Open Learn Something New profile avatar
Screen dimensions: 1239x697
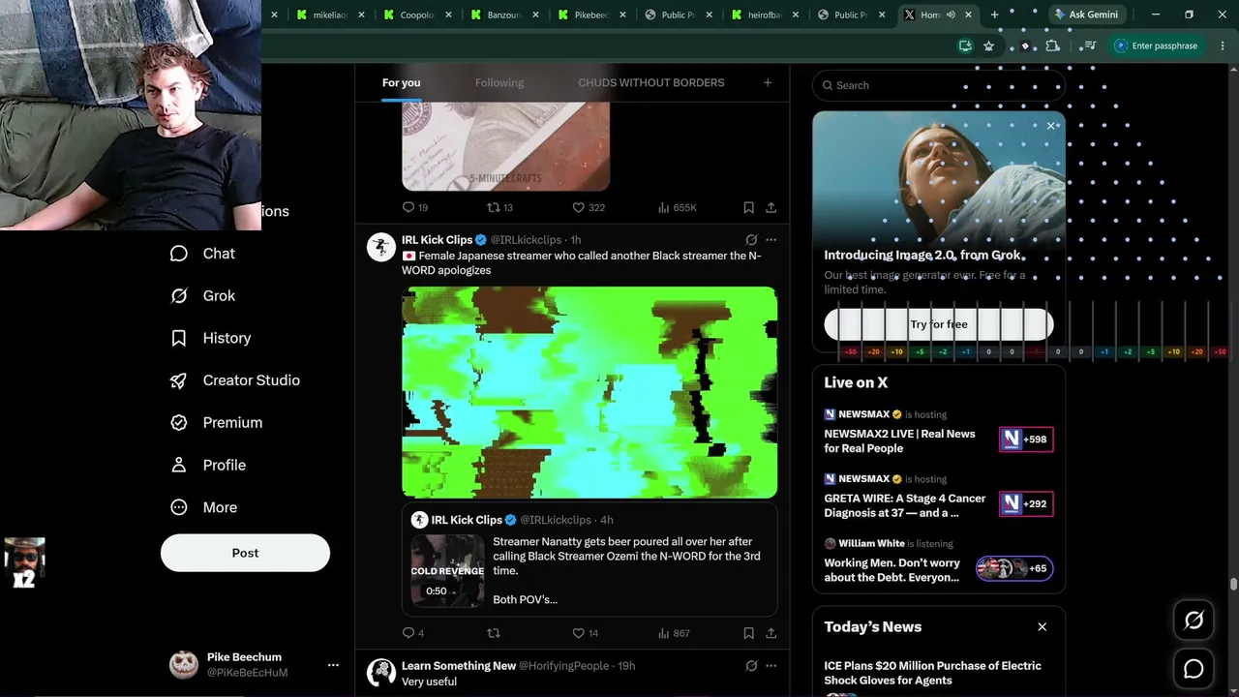click(381, 673)
